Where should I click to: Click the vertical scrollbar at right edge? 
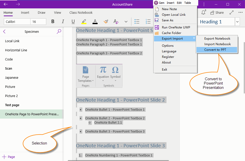244,68
